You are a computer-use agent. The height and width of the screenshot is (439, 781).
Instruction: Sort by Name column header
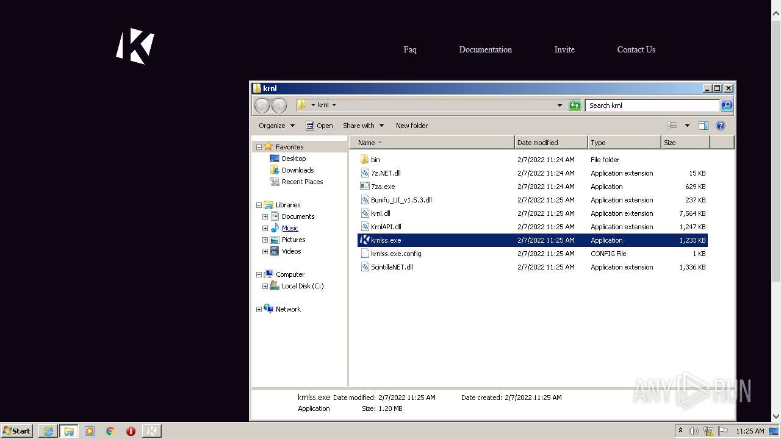point(432,143)
